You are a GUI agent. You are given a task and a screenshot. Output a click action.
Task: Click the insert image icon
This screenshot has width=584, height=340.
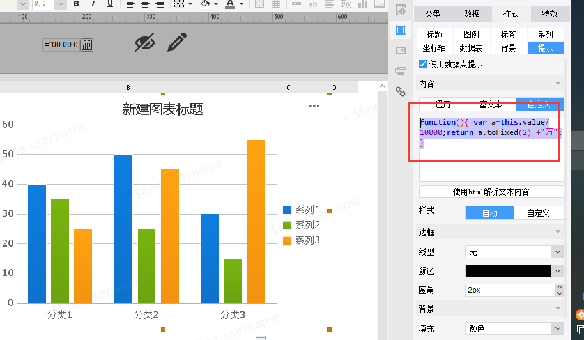(380, 4)
